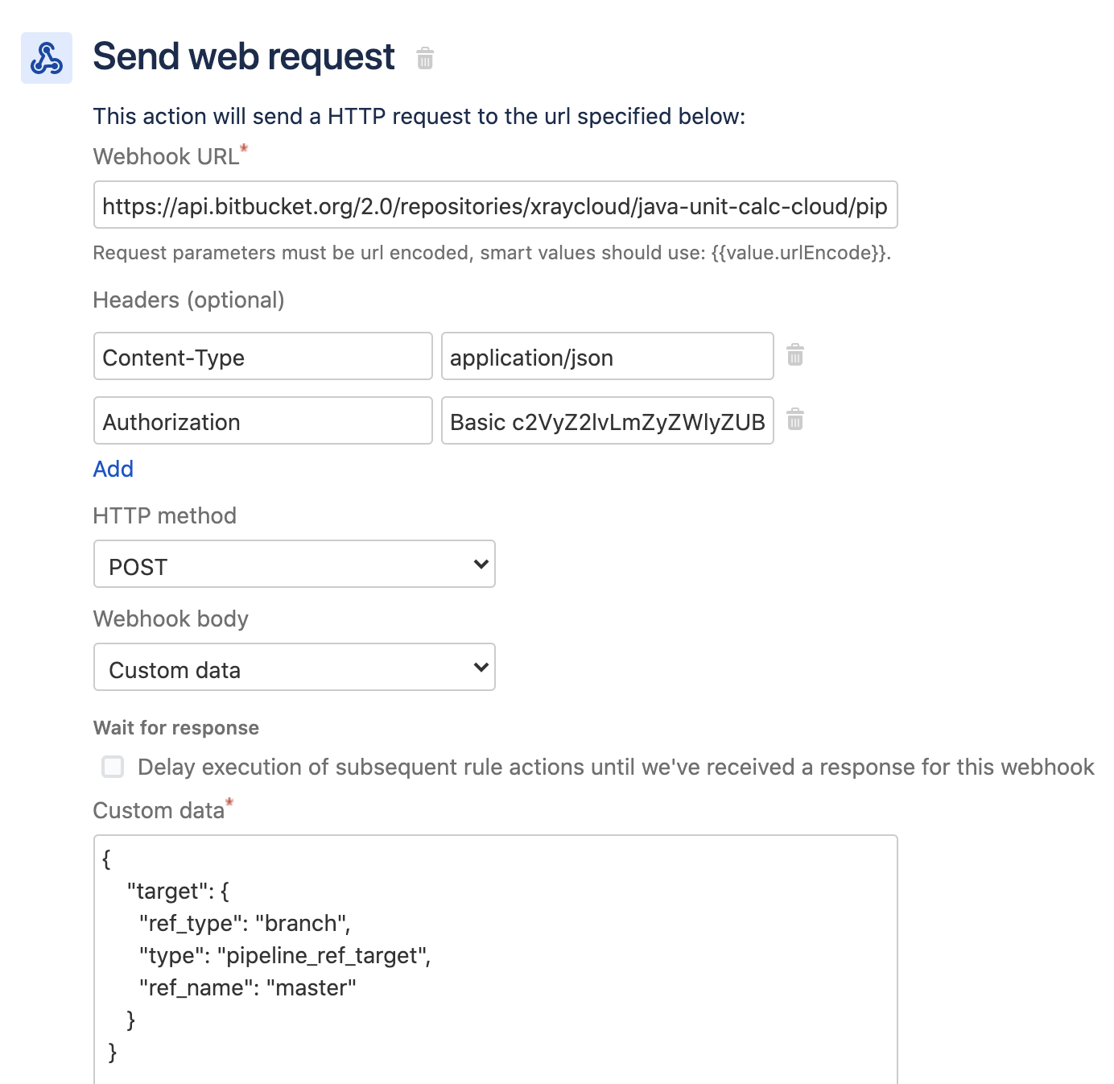The width and height of the screenshot is (1114, 1084).
Task: Enable the Delay execution checkbox
Action: (113, 767)
